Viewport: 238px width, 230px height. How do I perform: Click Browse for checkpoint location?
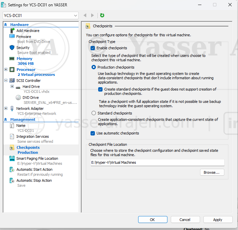pyautogui.click(x=212, y=172)
